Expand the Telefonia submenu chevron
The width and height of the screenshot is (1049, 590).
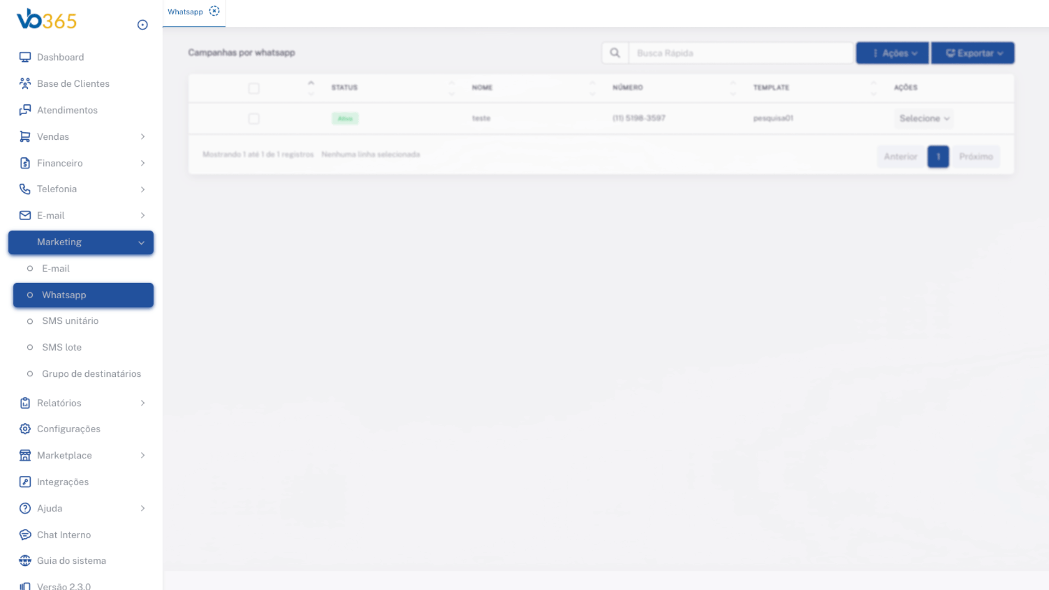(x=143, y=190)
